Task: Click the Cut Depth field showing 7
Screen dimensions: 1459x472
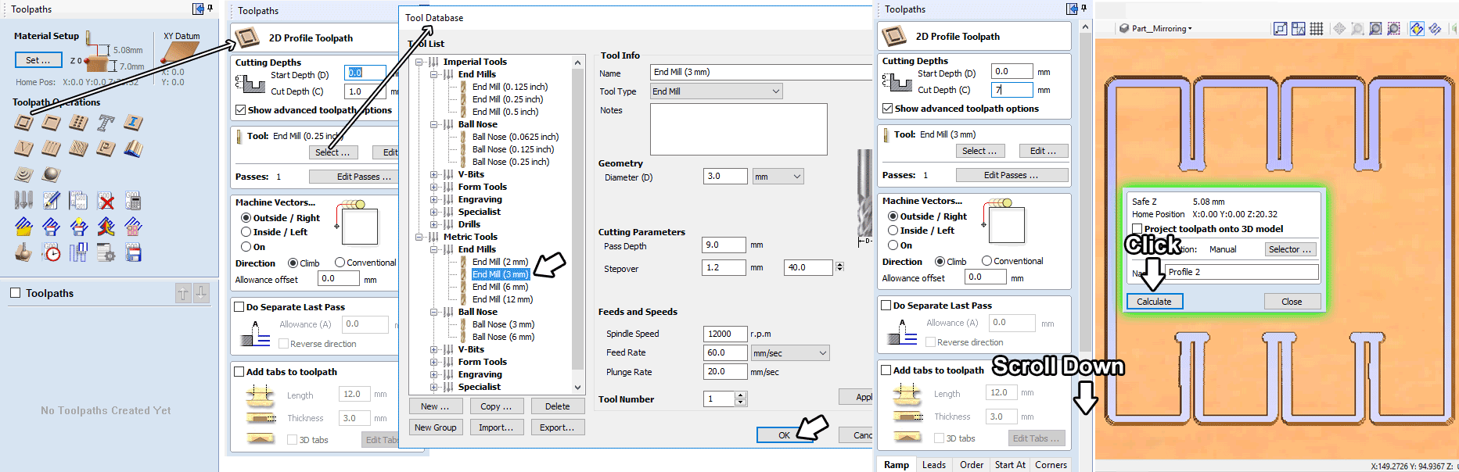Action: point(1012,90)
